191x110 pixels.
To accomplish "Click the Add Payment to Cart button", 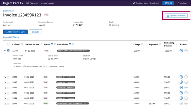I will [15, 32].
